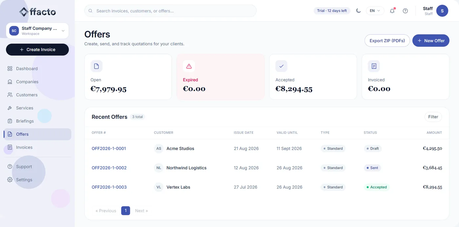
Task: Open the Services page
Action: click(37, 108)
